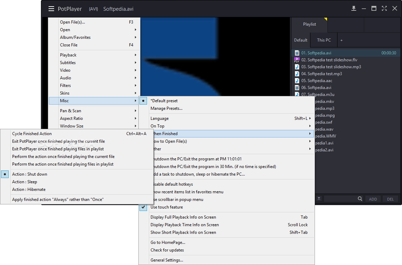Click Check for updates entry
Image resolution: width=402 pixels, height=265 pixels.
click(x=226, y=250)
